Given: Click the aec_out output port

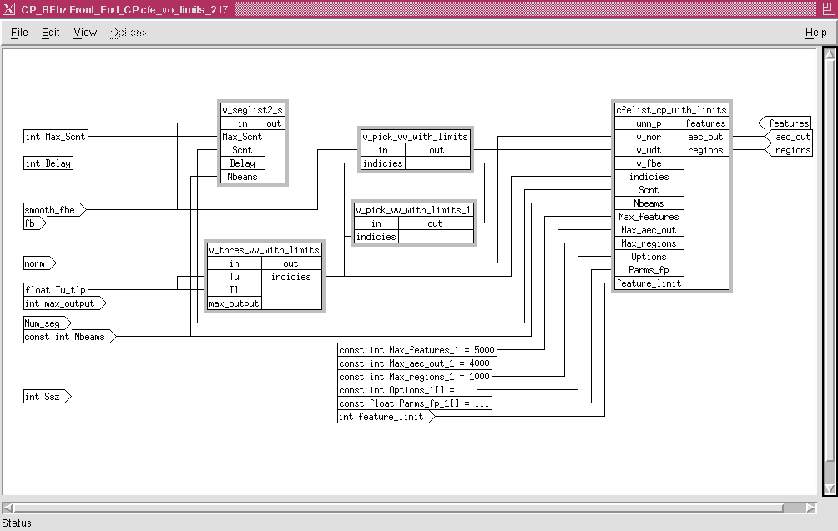Looking at the screenshot, I should pyautogui.click(x=790, y=137).
